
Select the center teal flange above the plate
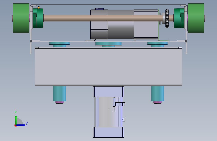[109, 44]
